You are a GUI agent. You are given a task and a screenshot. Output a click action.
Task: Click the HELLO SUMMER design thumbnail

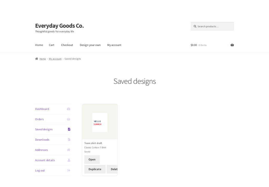click(100, 123)
